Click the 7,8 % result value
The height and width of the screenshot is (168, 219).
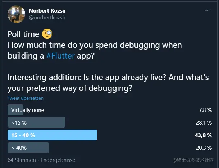[x=205, y=110]
